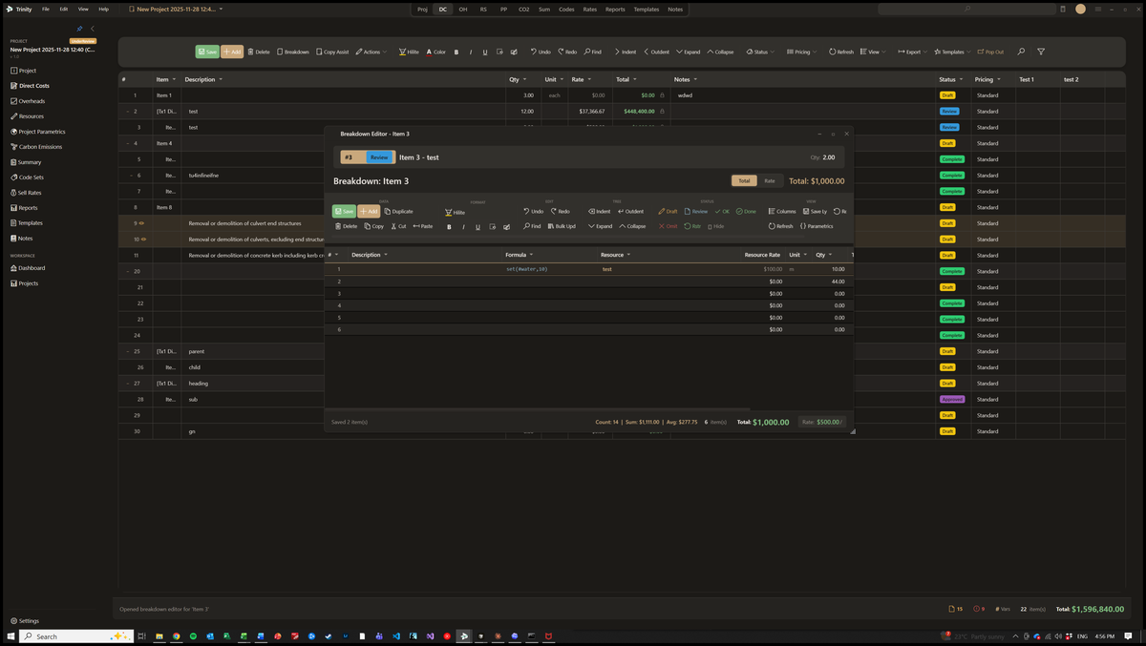1146x646 pixels.
Task: Click the Windows taskbar Search box
Action: pos(75,636)
